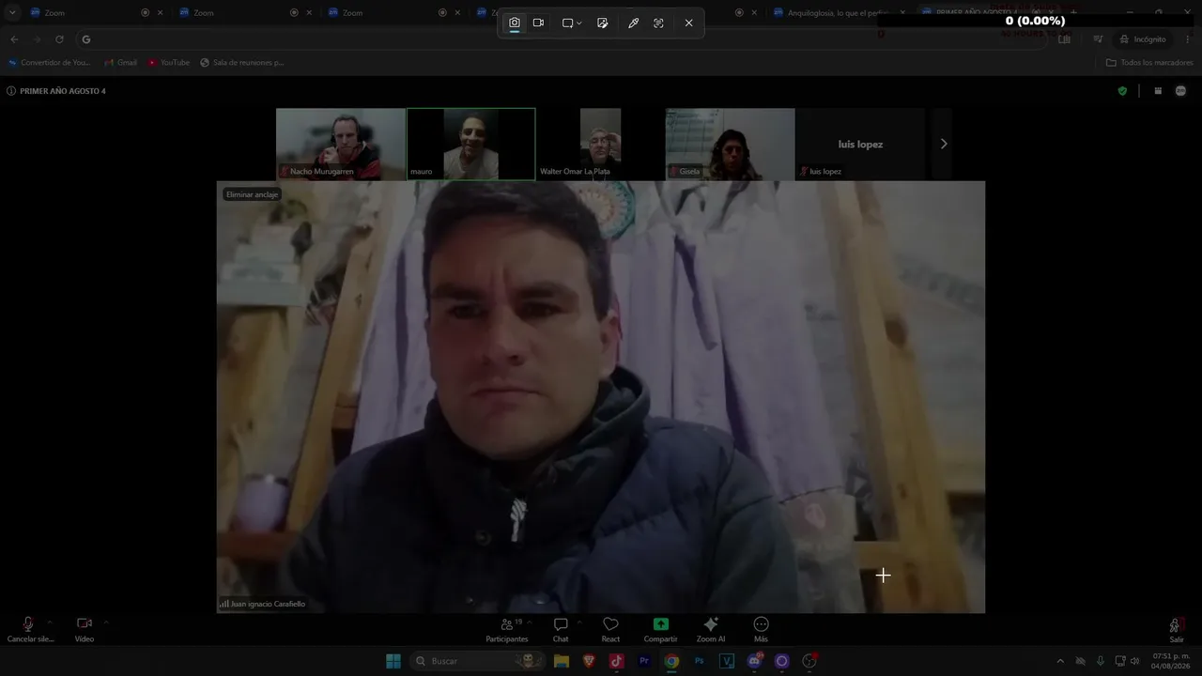Switch the snipping toolbar to video recording
Image resolution: width=1202 pixels, height=676 pixels.
click(538, 23)
